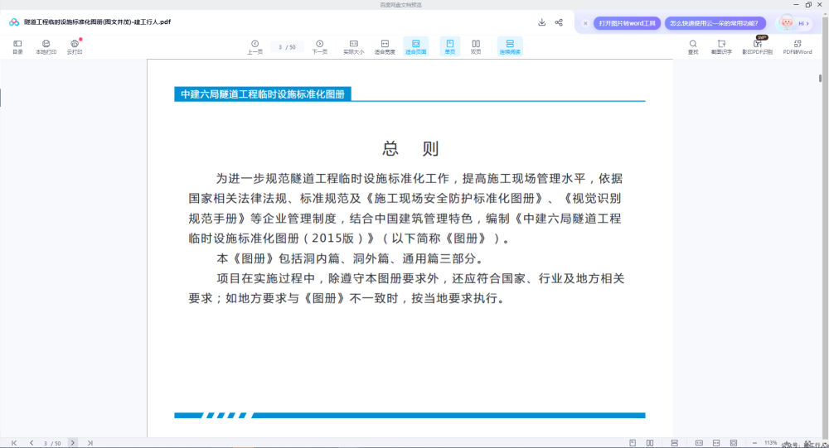Set zoom to 实际大小 actual size
The height and width of the screenshot is (448, 829).
pos(354,46)
